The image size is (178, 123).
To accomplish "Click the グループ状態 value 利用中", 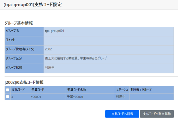I will 50,67.
